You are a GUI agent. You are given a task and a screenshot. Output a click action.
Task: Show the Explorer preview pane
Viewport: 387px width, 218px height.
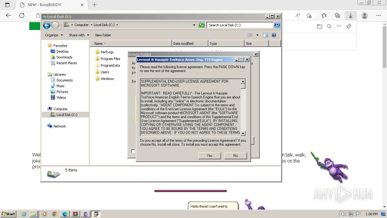[x=265, y=35]
